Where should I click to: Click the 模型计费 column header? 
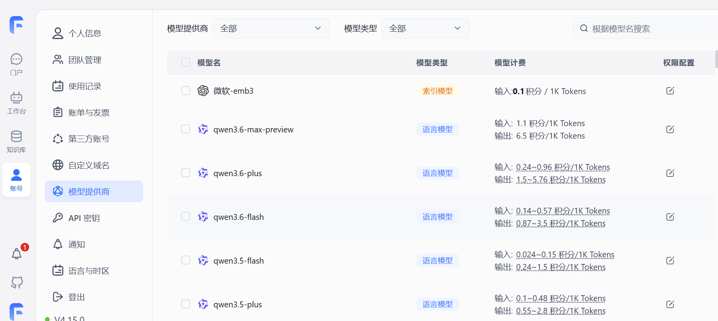510,63
